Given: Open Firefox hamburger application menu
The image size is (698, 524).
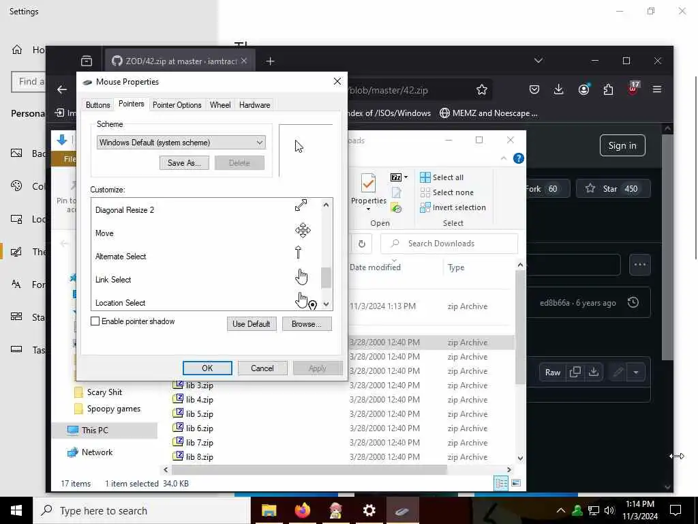Looking at the screenshot, I should pyautogui.click(x=656, y=89).
